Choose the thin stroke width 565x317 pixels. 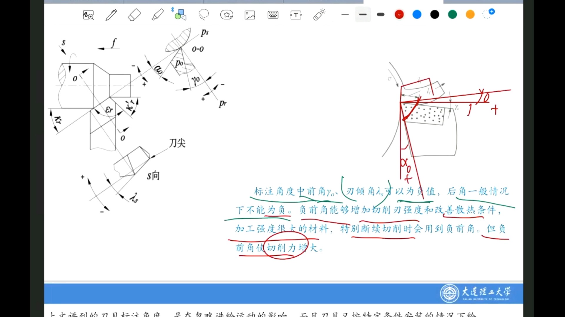(345, 14)
